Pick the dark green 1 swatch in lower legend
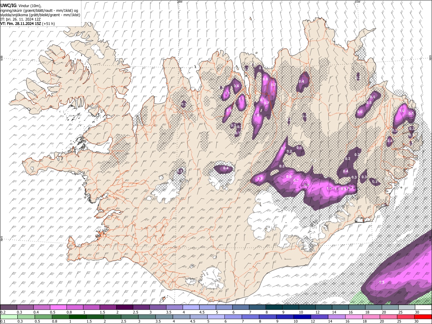 (x=78, y=317)
